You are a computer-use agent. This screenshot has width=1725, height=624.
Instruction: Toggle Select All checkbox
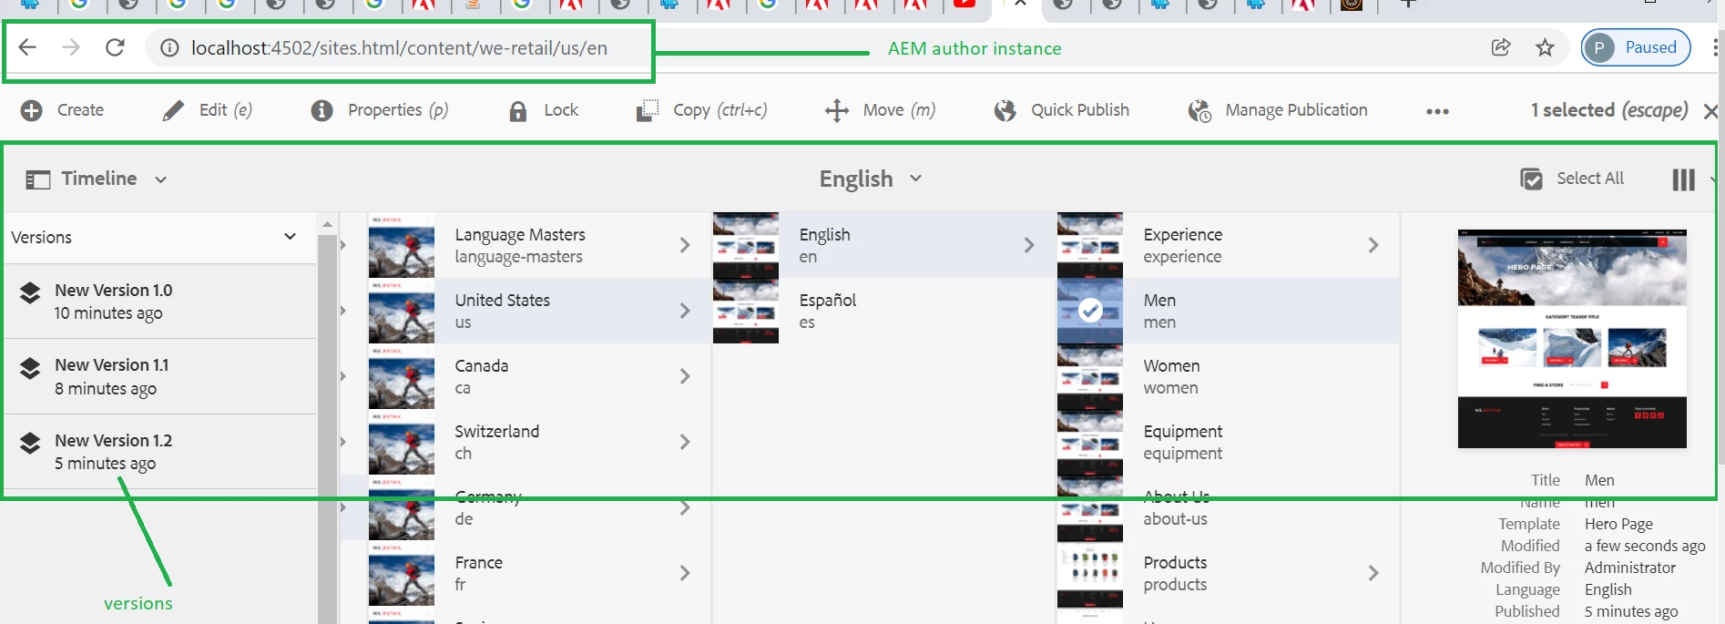(1572, 179)
